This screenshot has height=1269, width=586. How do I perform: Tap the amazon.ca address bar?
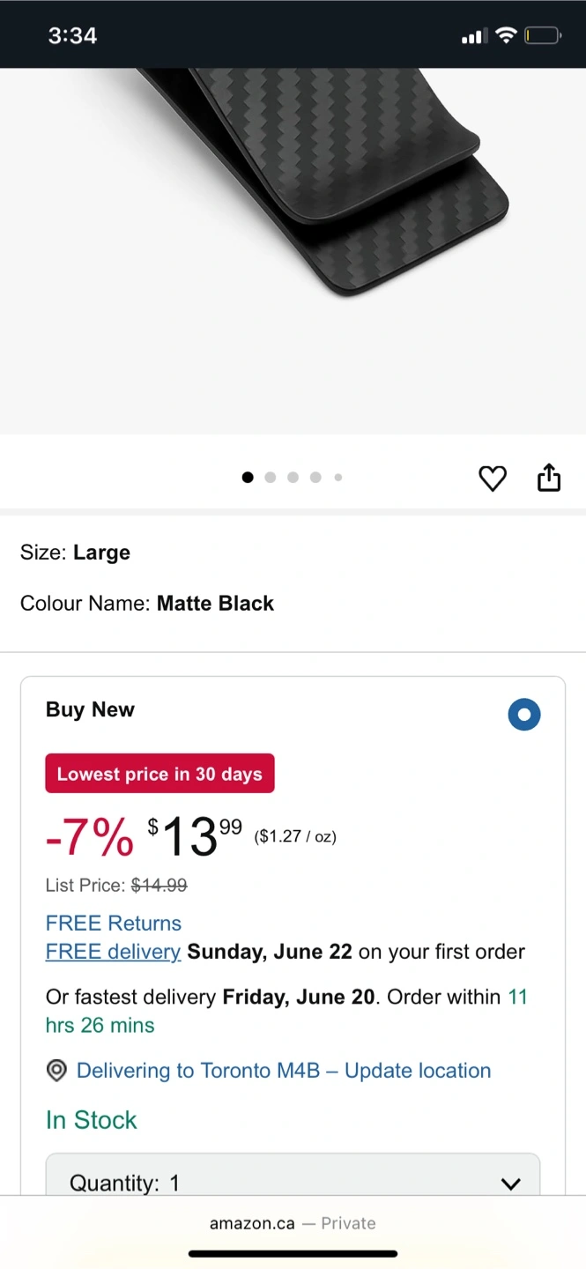(293, 1223)
